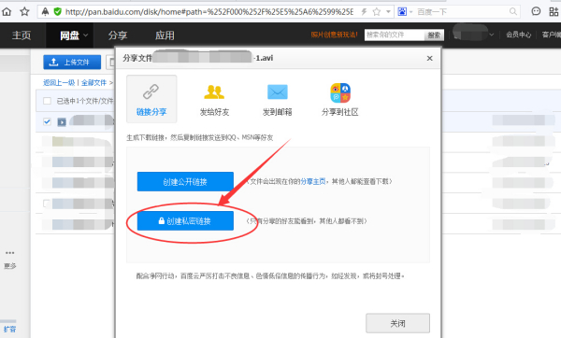
Task: Click the chat bubble icon in browser toolbar
Action: pyautogui.click(x=536, y=12)
